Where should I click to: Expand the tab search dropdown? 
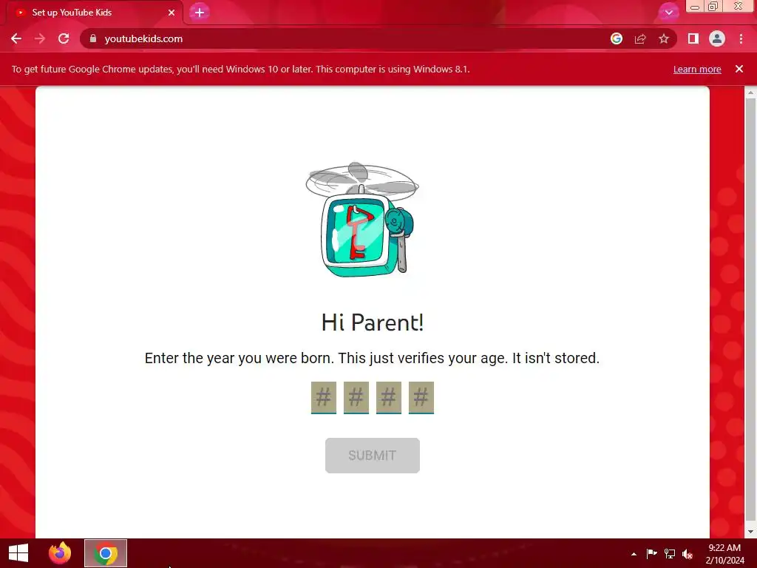[668, 12]
